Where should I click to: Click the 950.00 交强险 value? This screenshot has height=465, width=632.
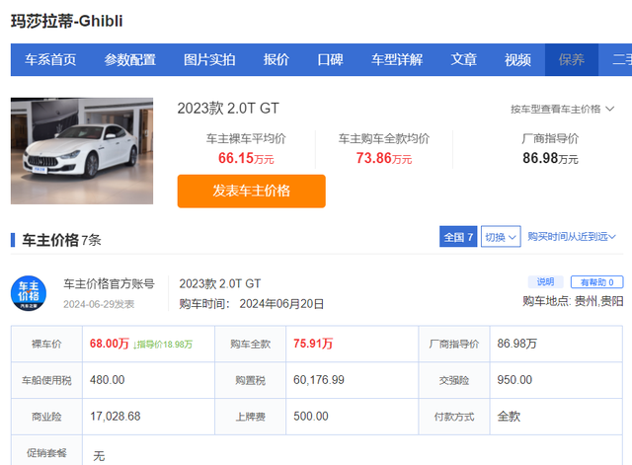514,380
